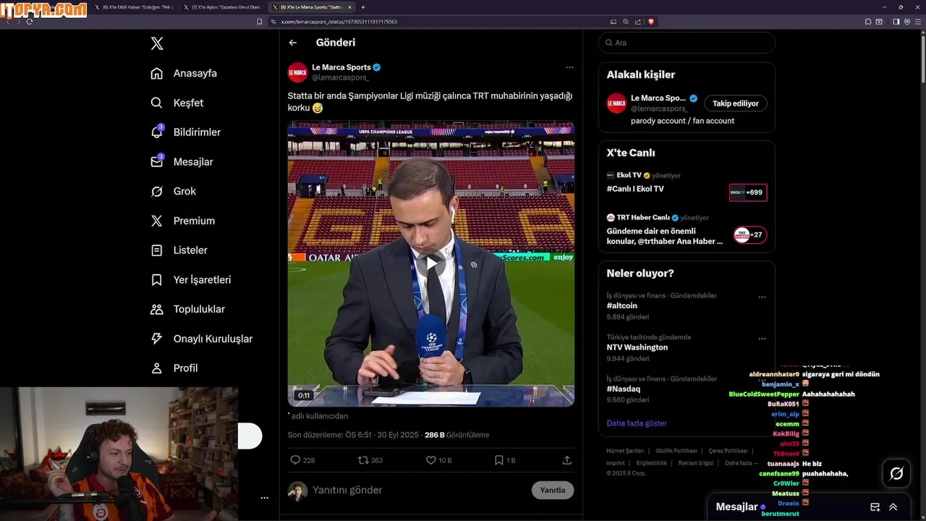Click Daha fazla göster link
Image resolution: width=926 pixels, height=521 pixels.
tap(637, 423)
